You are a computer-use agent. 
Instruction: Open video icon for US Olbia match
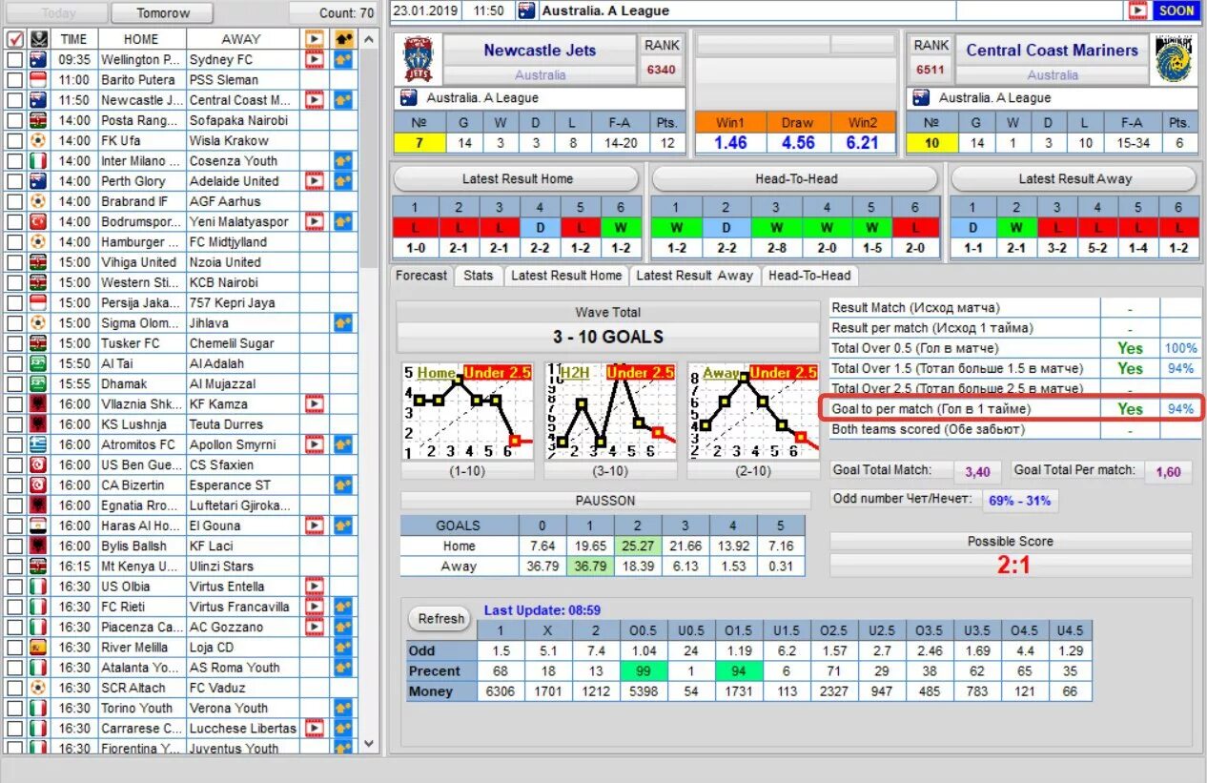point(314,587)
